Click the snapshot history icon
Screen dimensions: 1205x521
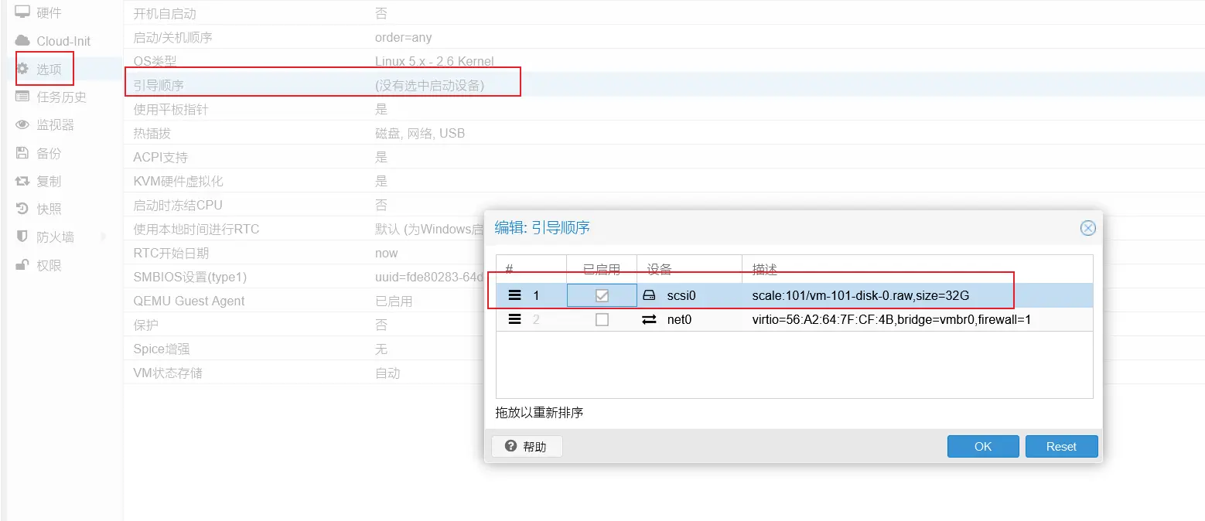click(x=22, y=209)
